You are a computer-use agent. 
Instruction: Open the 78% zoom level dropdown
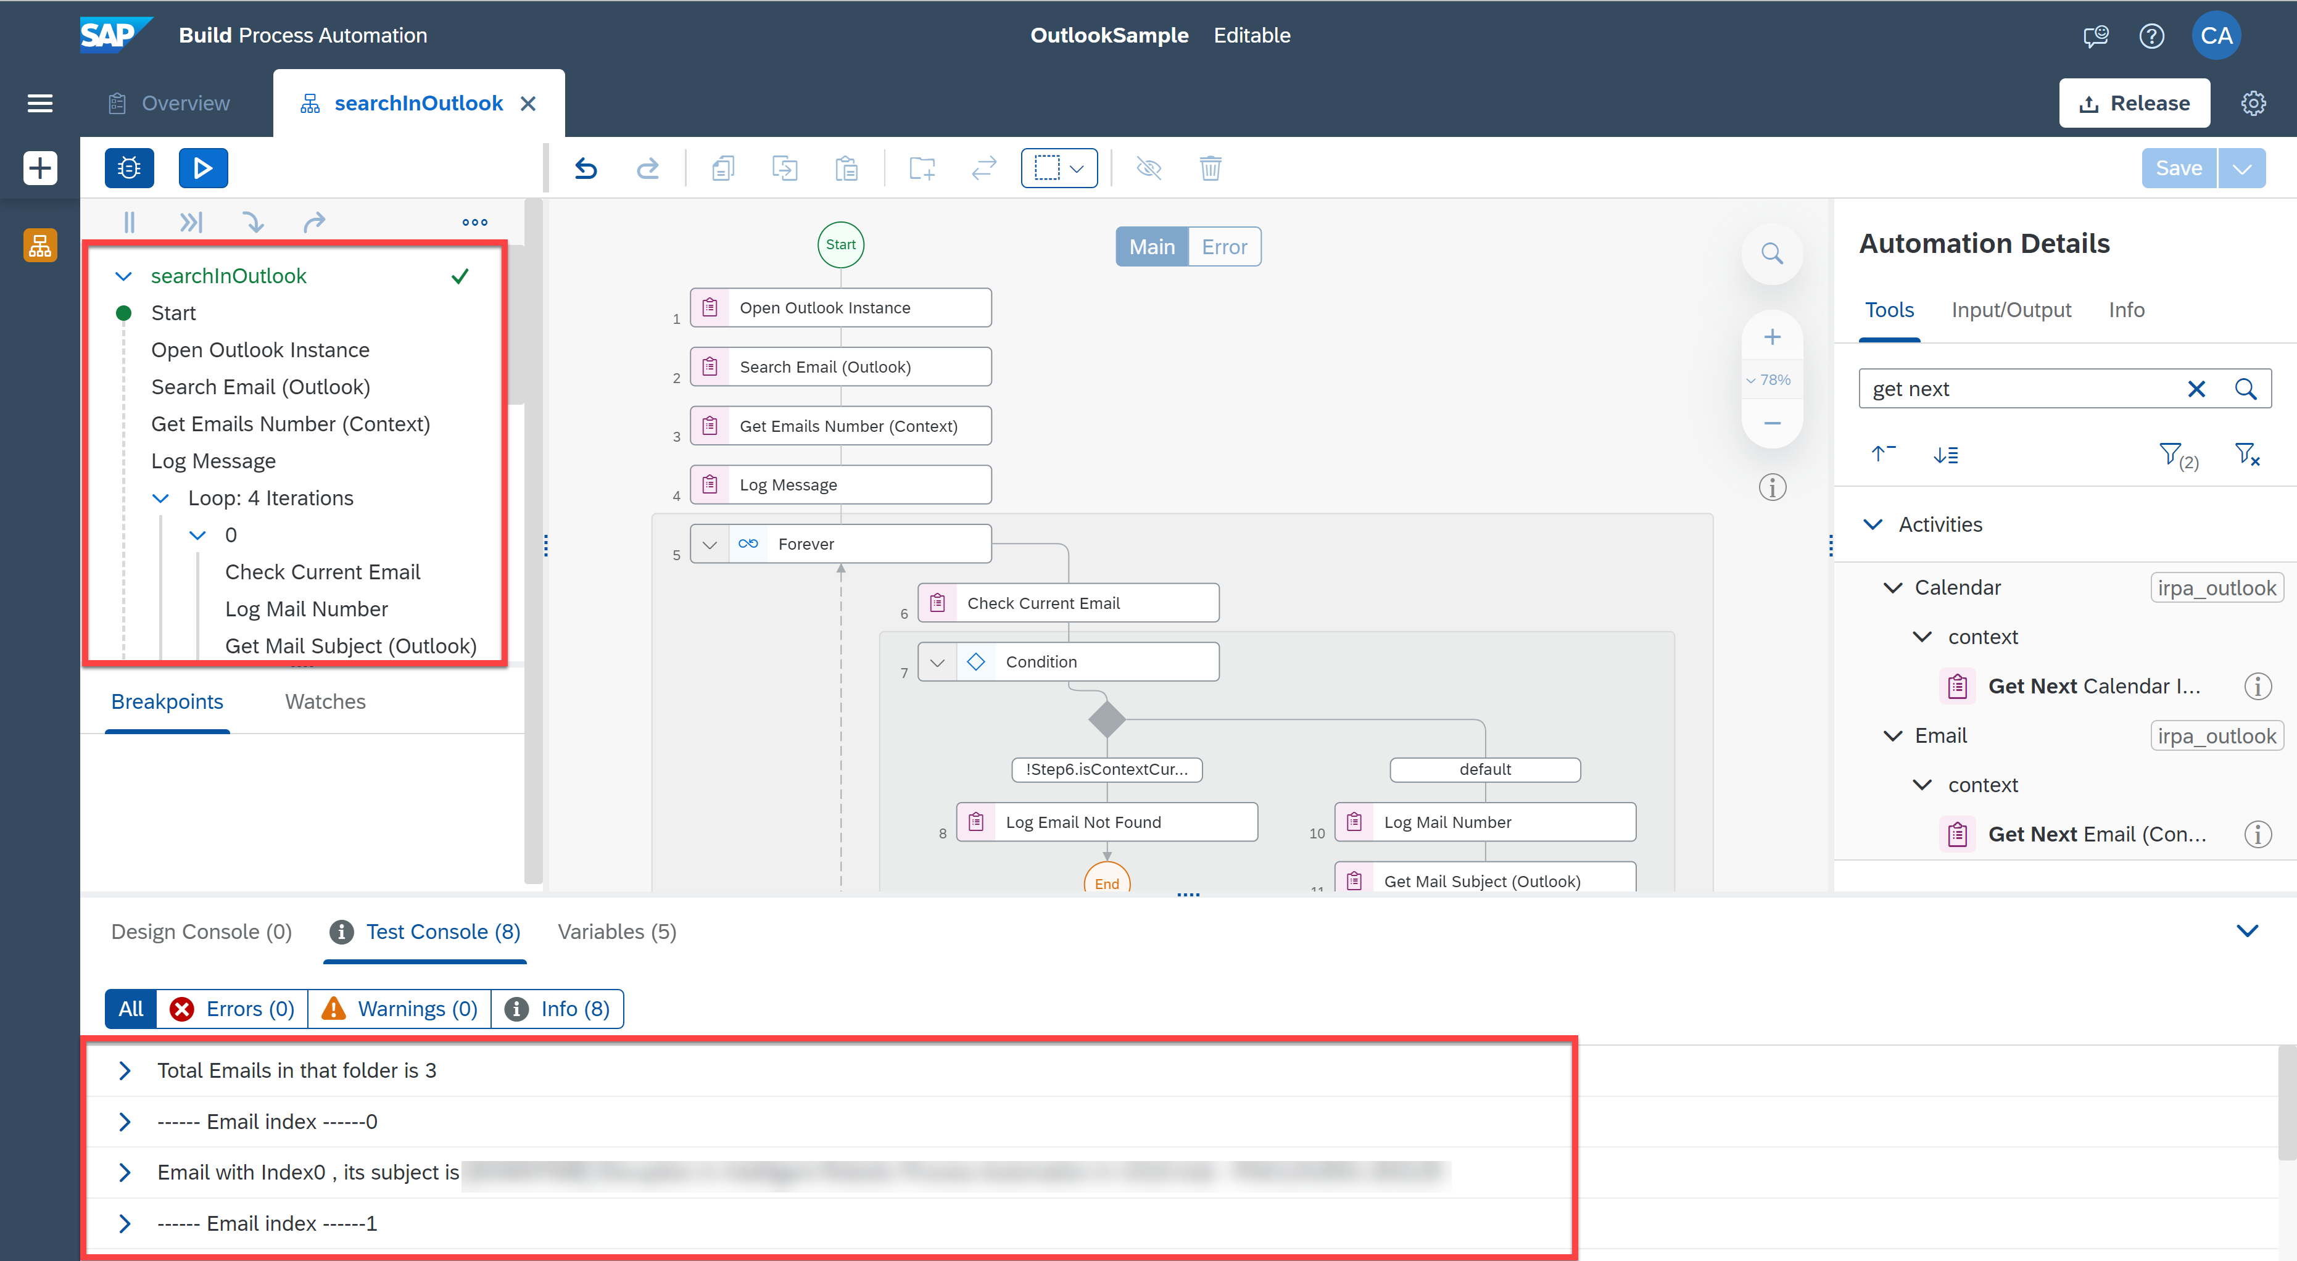pos(1769,380)
